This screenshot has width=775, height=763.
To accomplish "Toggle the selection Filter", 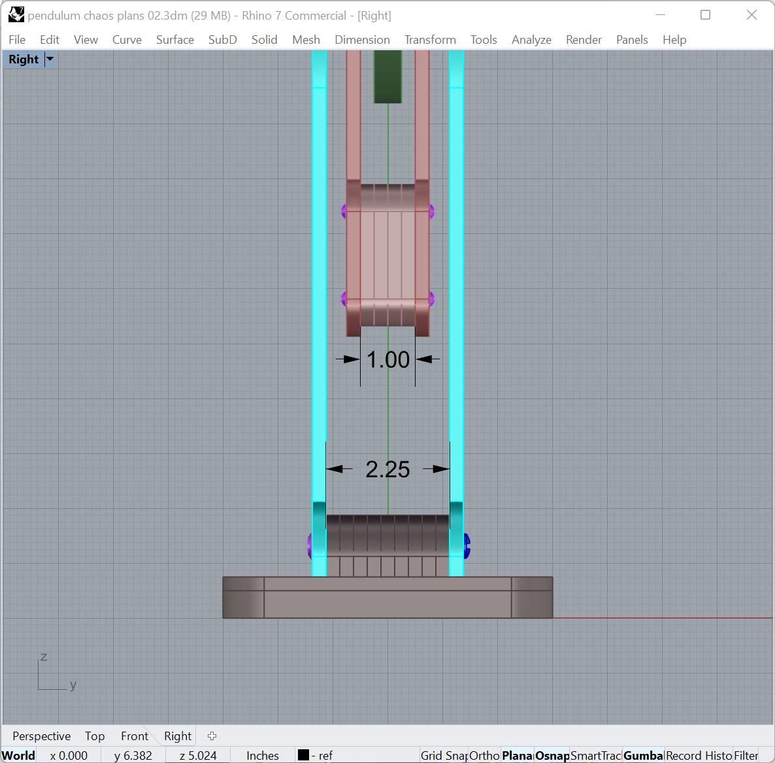I will coord(746,755).
